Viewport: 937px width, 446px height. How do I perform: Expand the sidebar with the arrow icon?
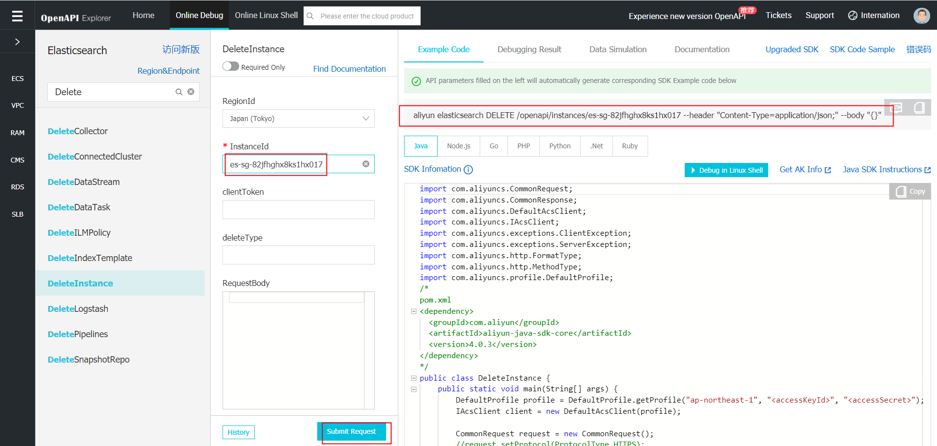coord(17,42)
